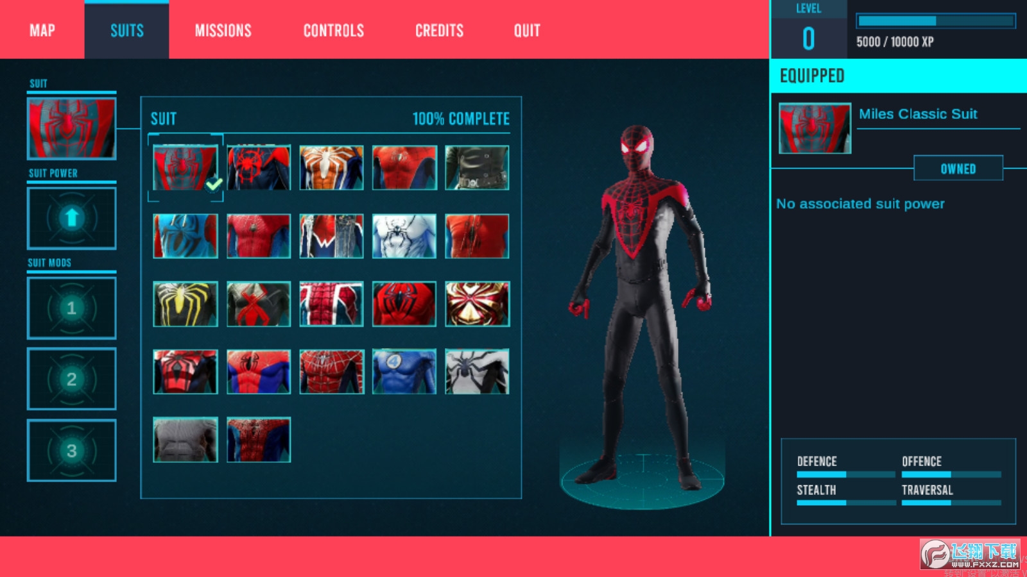Screen dimensions: 1027x577
Task: Pick the dark suit with red X emblem
Action: pos(259,304)
